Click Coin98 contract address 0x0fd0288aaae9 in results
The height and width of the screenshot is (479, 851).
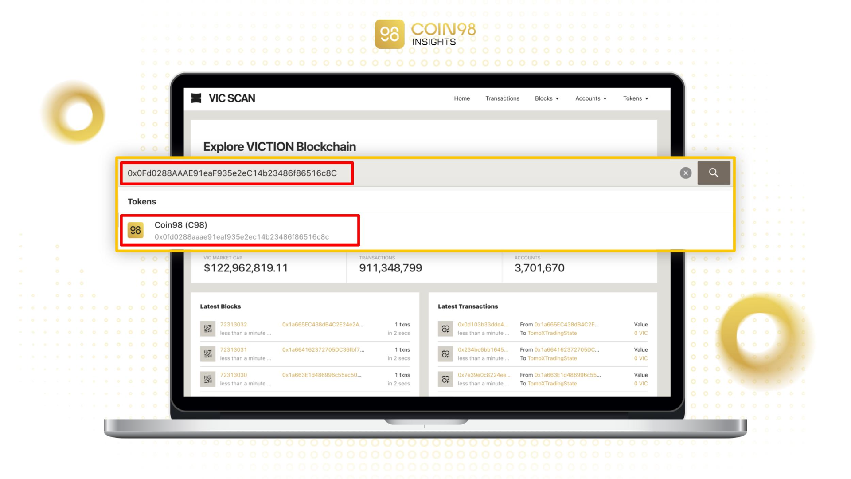(x=242, y=237)
